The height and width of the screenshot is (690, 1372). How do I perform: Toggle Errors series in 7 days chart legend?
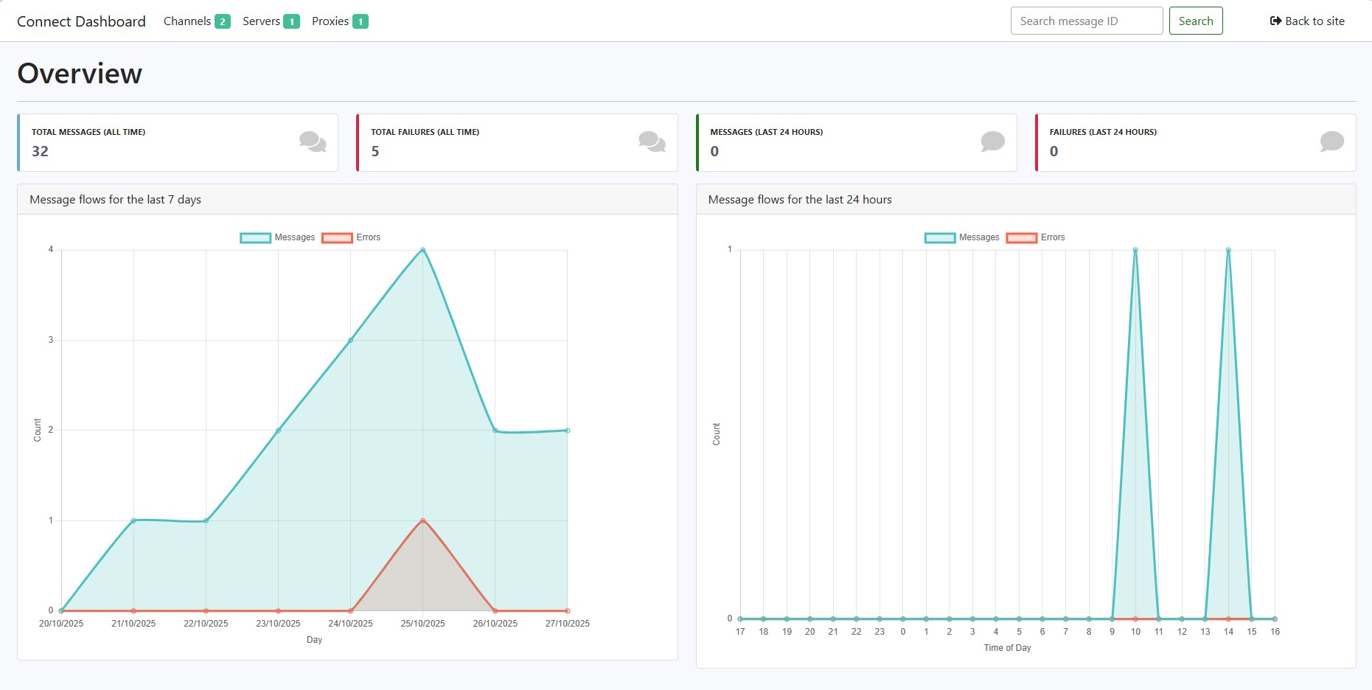(352, 237)
